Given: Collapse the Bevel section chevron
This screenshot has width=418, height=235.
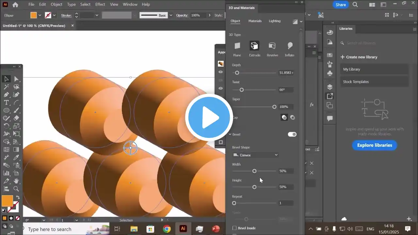Looking at the screenshot, I should tap(230, 134).
